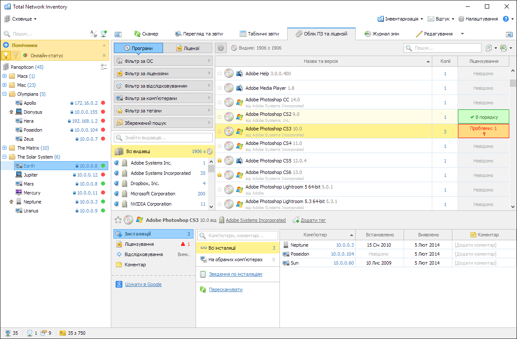
Task: Click the Пересканувати link
Action: (x=226, y=289)
